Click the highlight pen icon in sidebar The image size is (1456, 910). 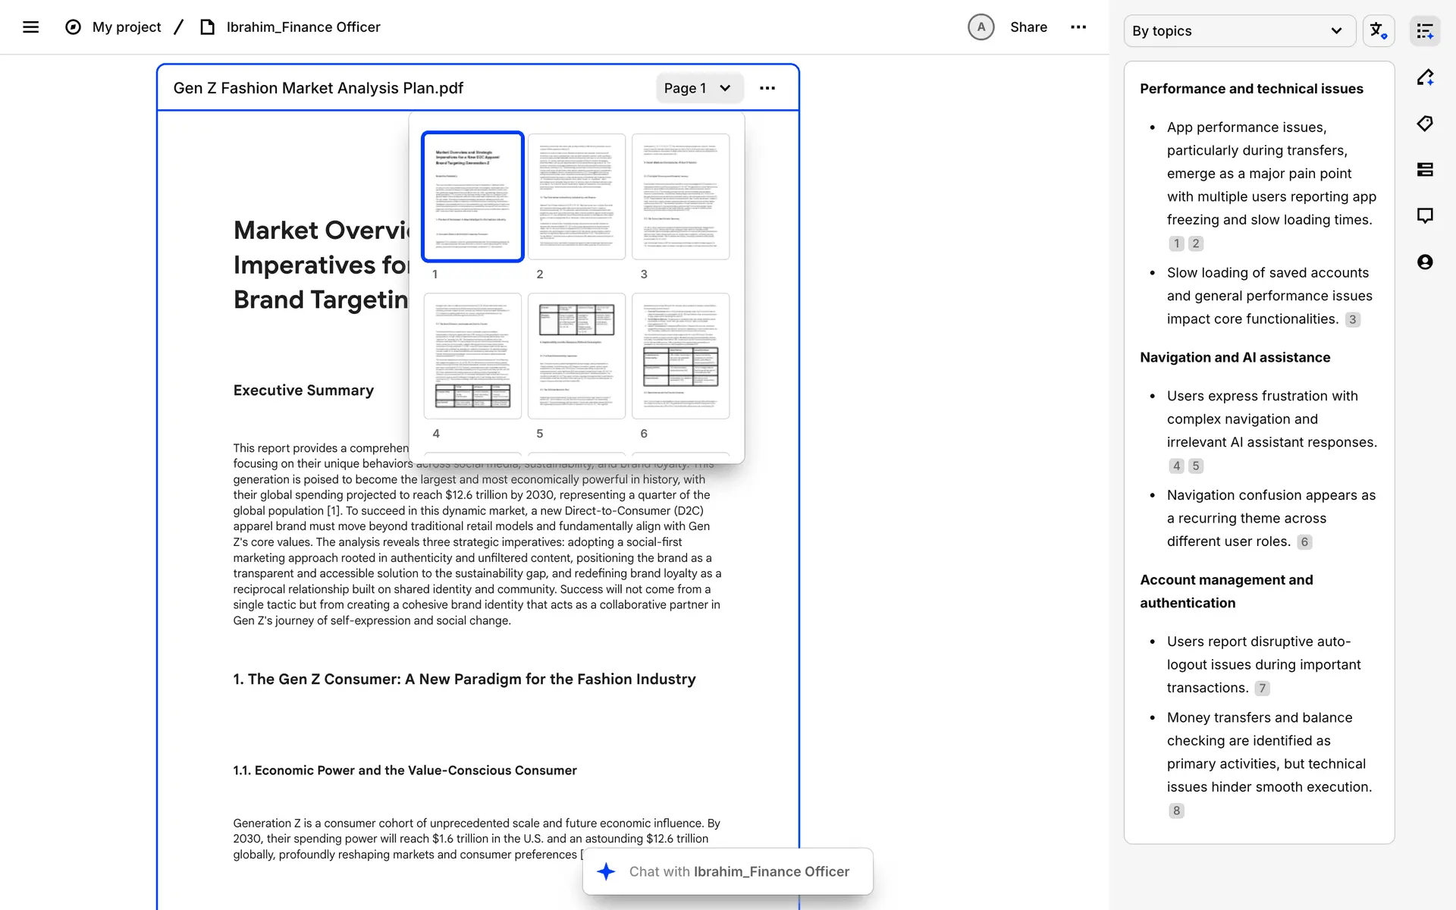(1425, 77)
